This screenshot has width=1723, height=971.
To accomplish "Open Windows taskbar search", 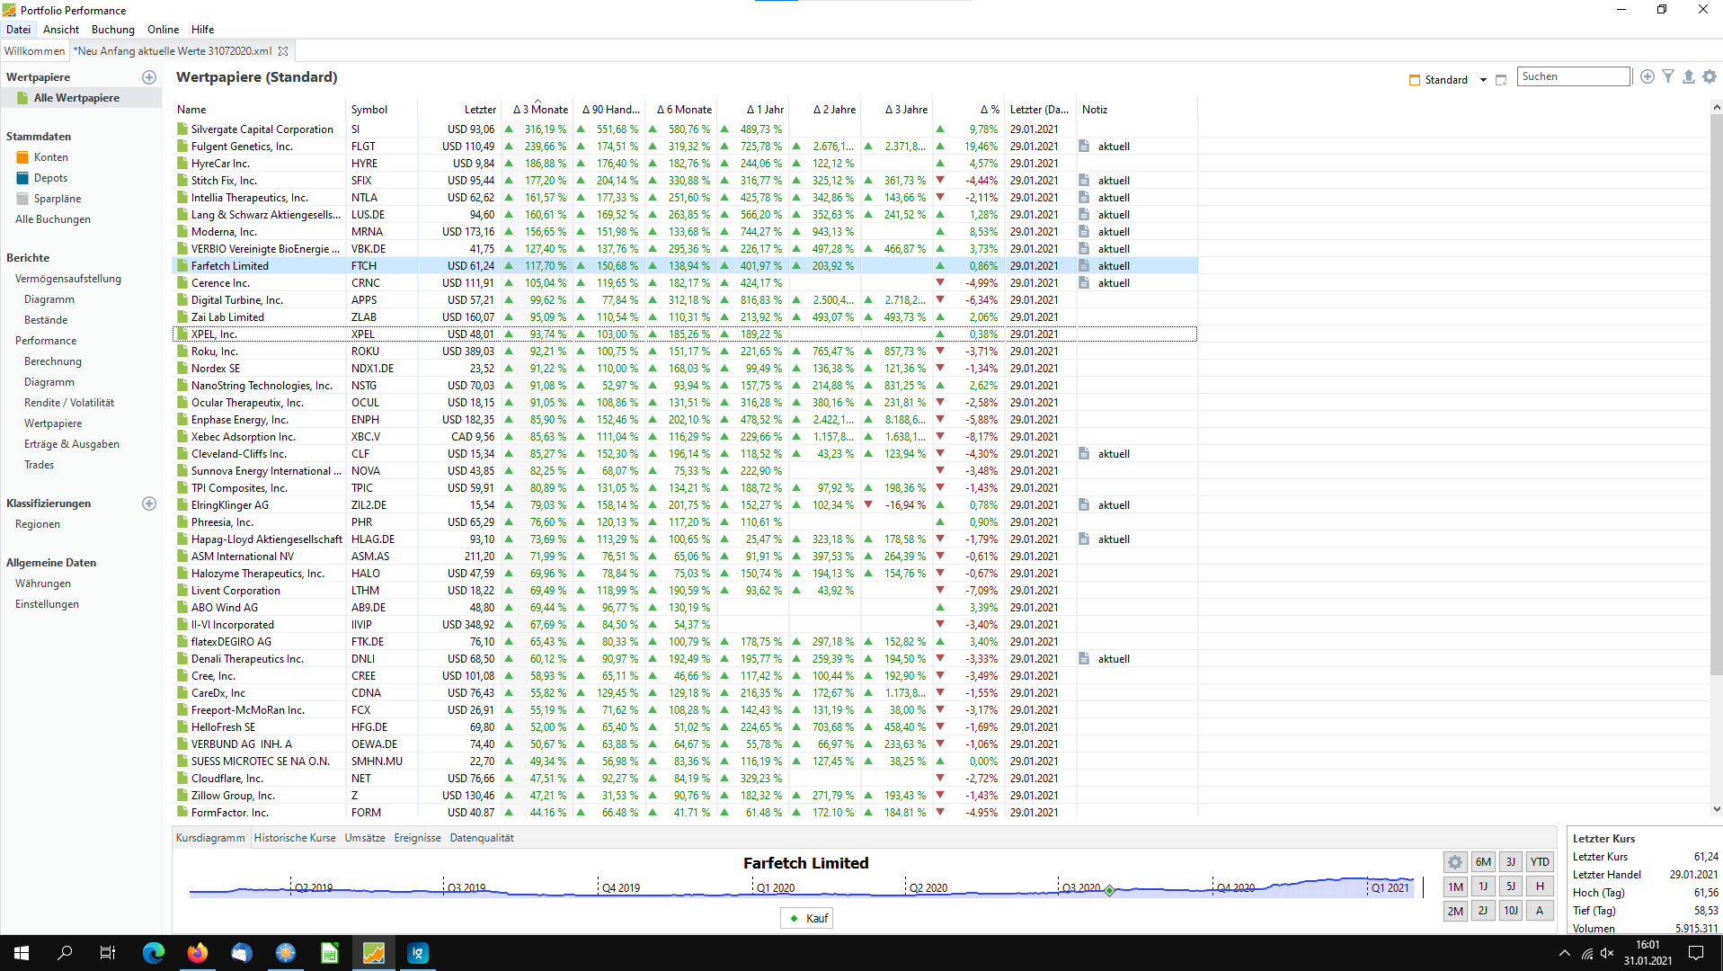I will [65, 953].
